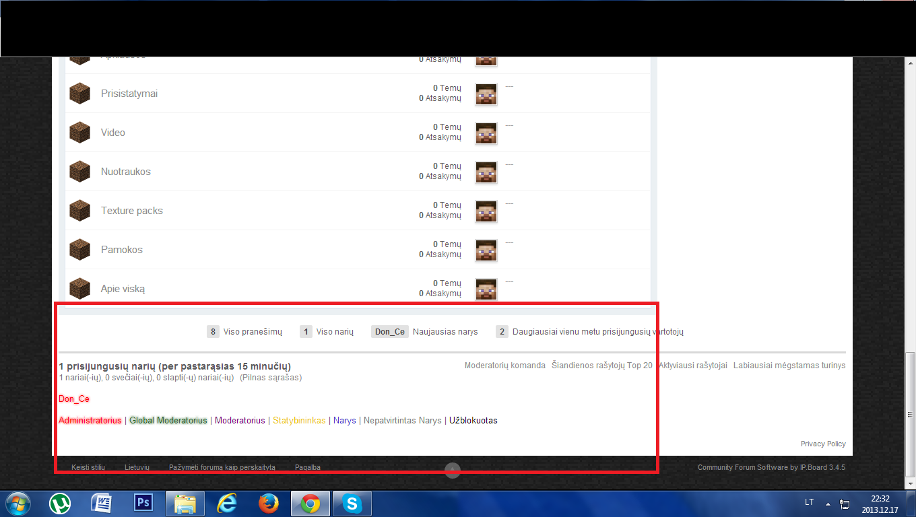
Task: Open the Texture packs forum
Action: tap(132, 211)
